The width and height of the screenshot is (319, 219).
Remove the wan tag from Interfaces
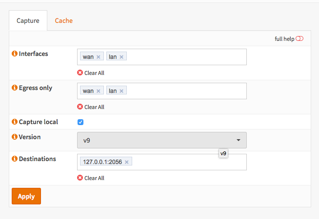(98, 57)
